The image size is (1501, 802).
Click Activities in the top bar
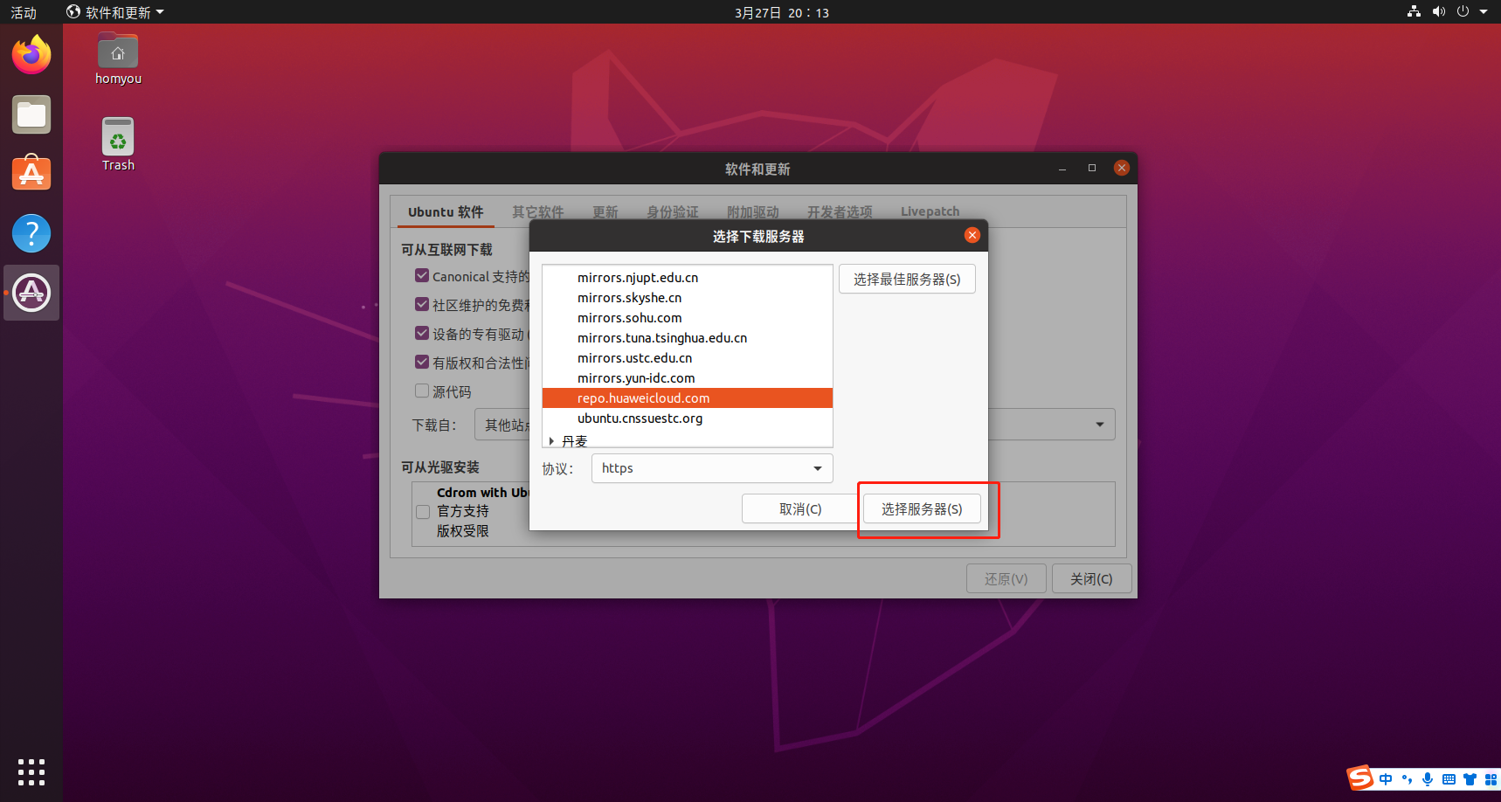coord(24,12)
